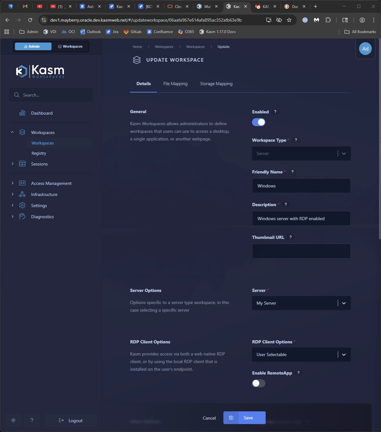The width and height of the screenshot is (381, 432).
Task: Click the Settings gear icon in sidebar
Action: click(x=22, y=205)
